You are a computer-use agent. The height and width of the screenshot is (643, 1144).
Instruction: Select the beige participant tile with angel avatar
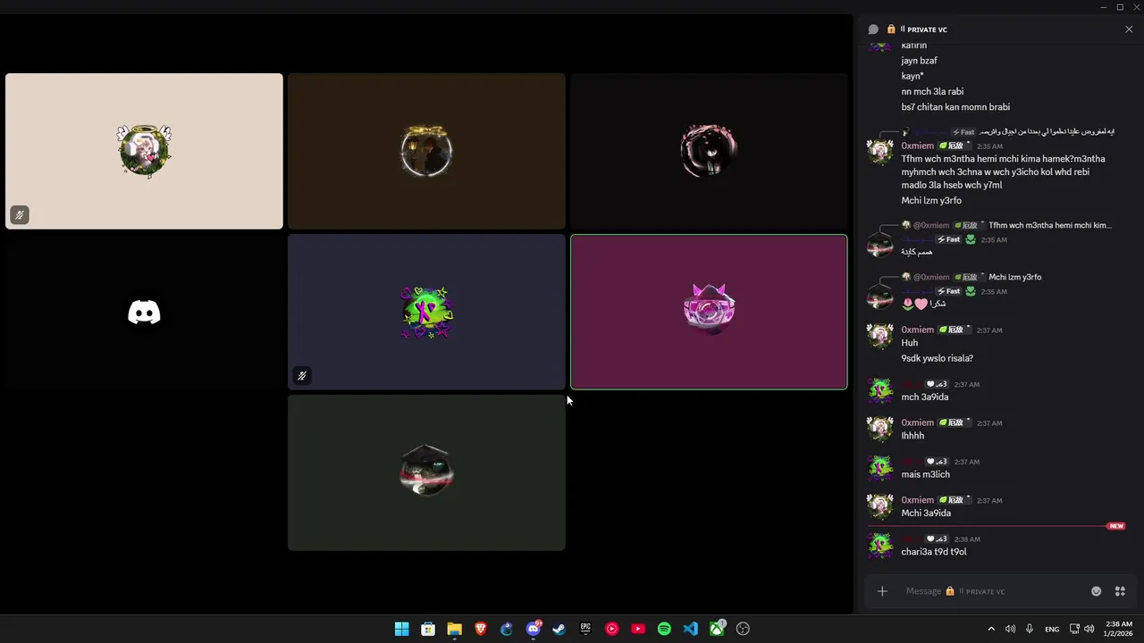click(144, 151)
